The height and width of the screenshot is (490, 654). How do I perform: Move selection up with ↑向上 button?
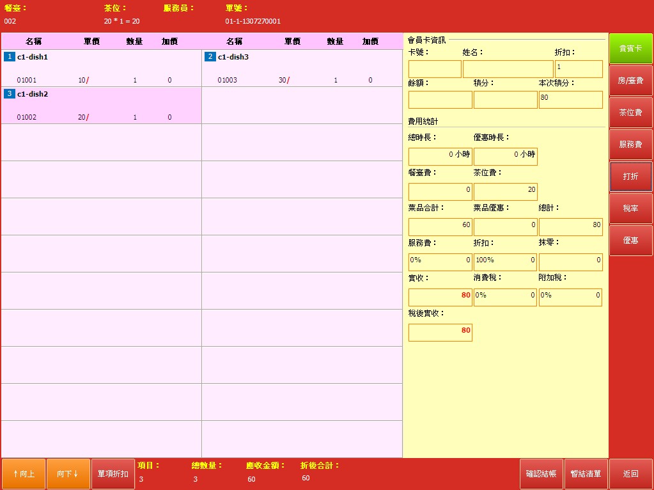[x=24, y=474]
